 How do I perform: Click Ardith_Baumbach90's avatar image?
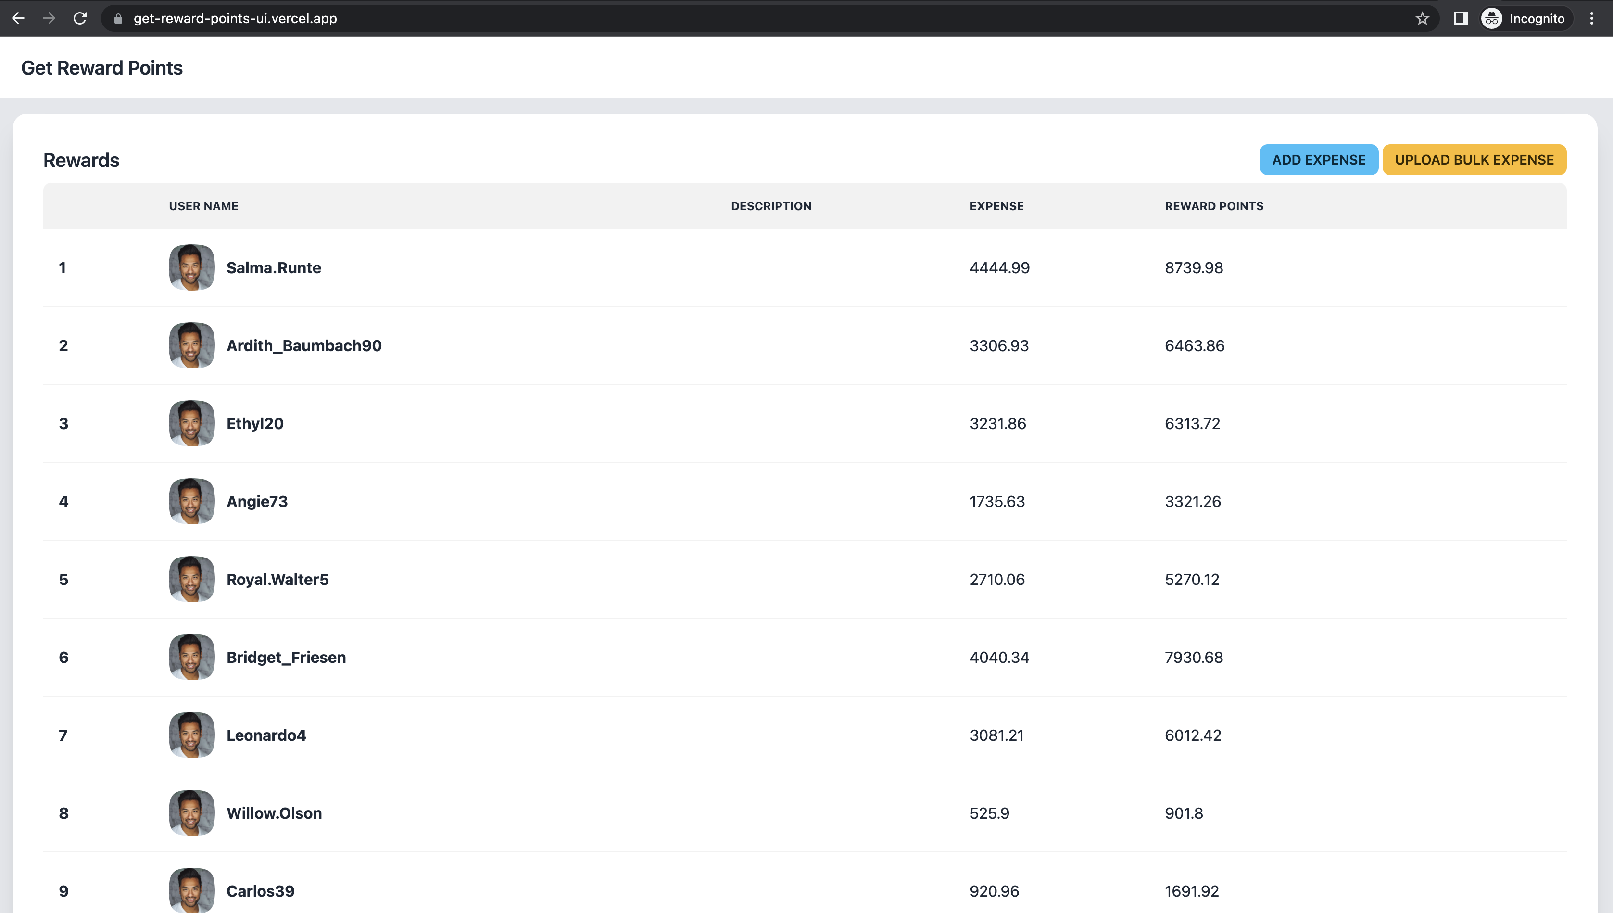pos(192,345)
